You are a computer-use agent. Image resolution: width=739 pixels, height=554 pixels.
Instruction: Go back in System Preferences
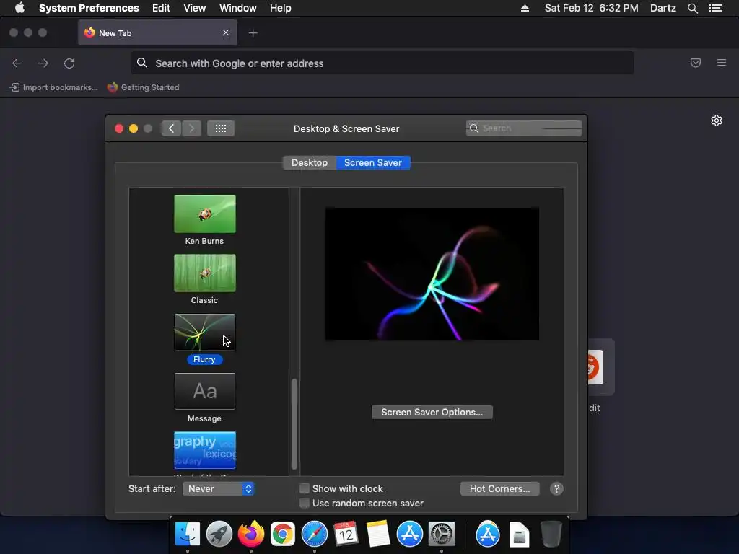coord(171,128)
